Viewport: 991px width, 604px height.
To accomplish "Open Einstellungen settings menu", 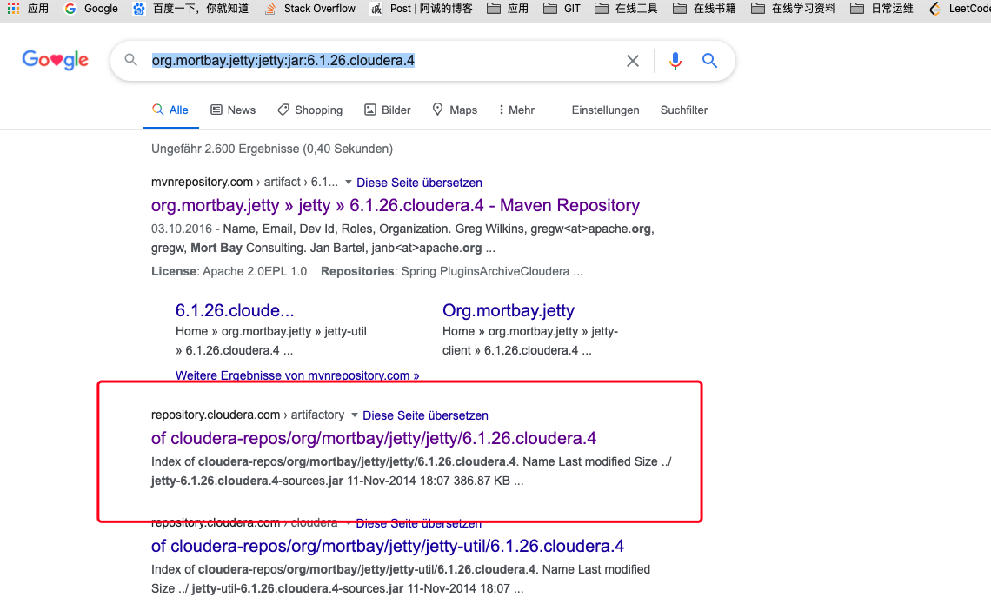I will (x=606, y=110).
